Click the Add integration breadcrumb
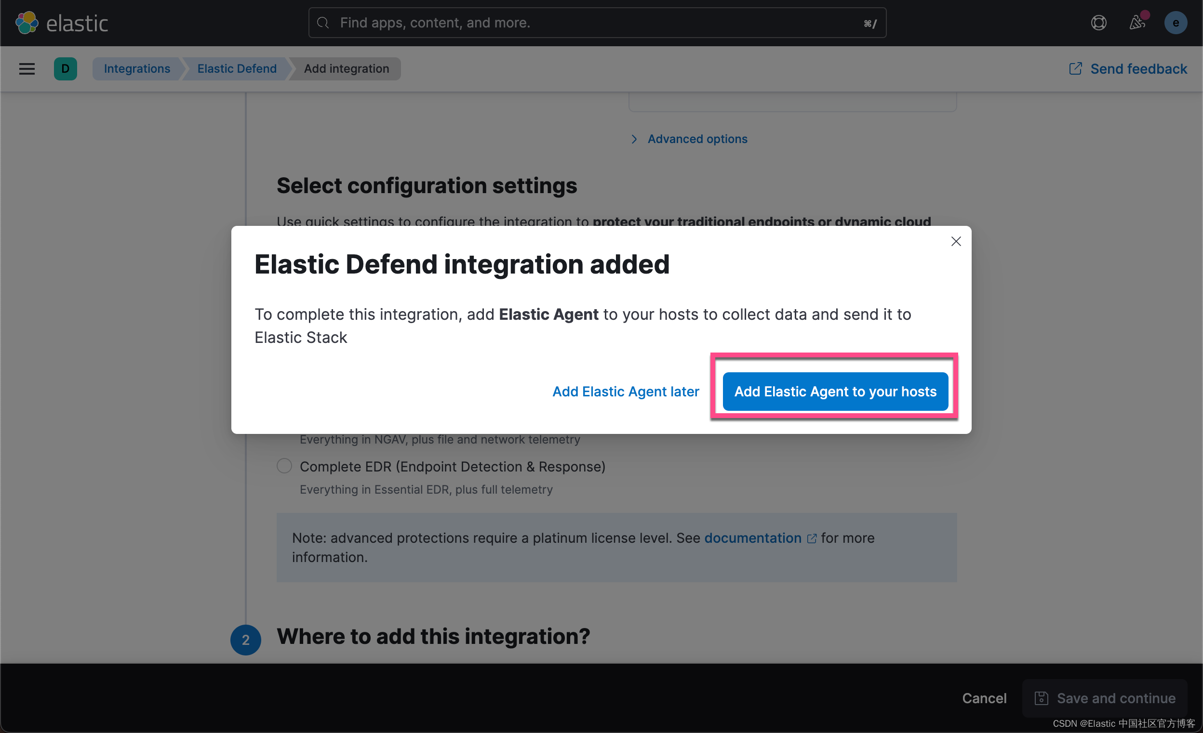Viewport: 1203px width, 733px height. click(347, 69)
